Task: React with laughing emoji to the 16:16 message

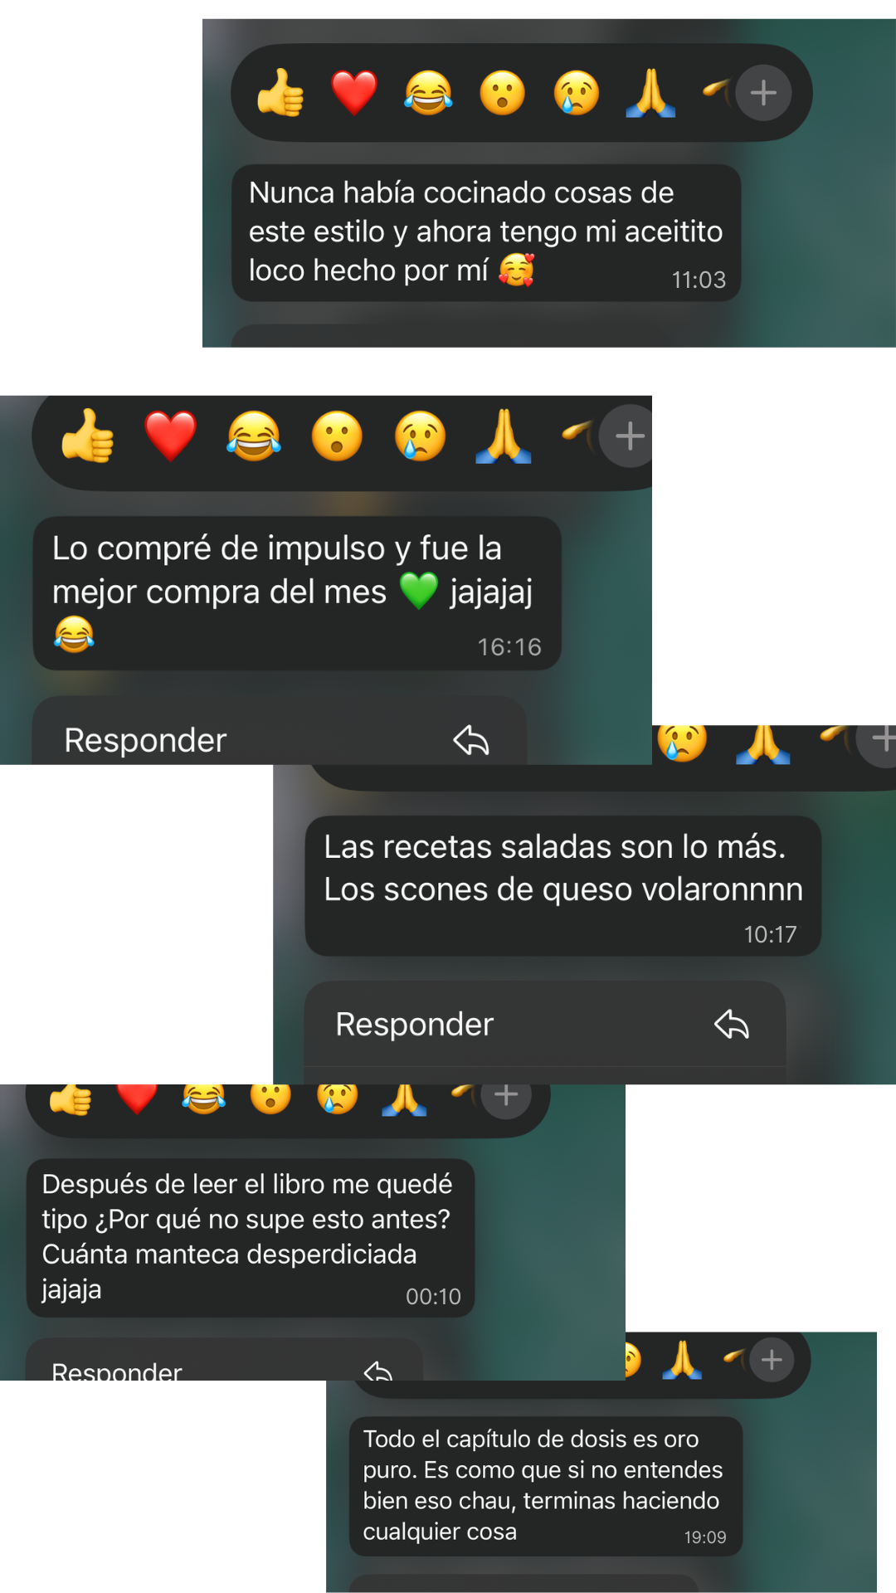Action: [254, 436]
